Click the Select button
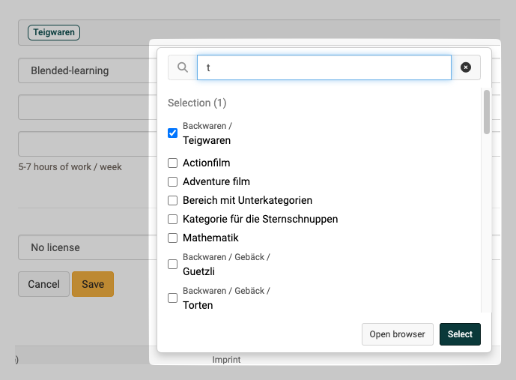 point(460,334)
